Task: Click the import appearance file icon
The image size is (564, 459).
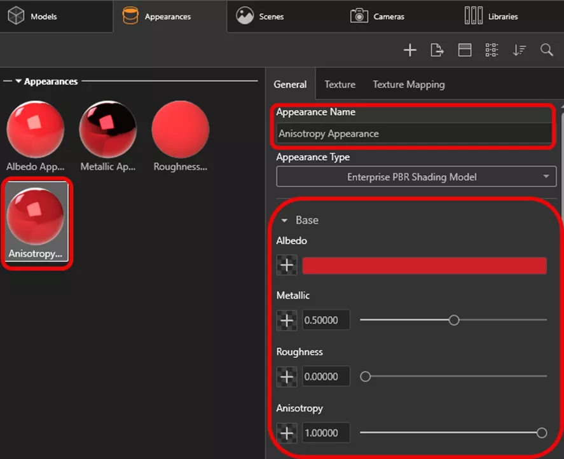Action: [x=437, y=50]
